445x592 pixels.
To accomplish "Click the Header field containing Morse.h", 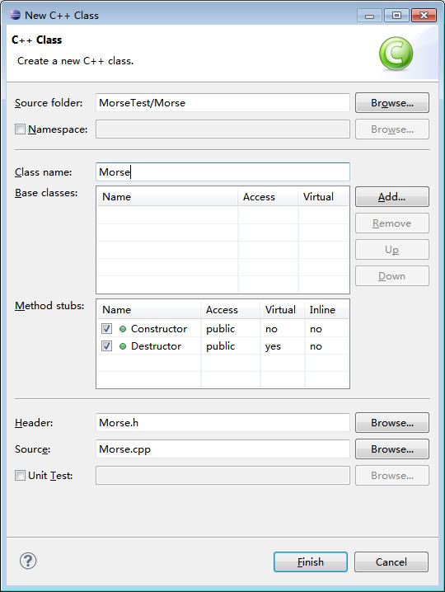I will [222, 422].
